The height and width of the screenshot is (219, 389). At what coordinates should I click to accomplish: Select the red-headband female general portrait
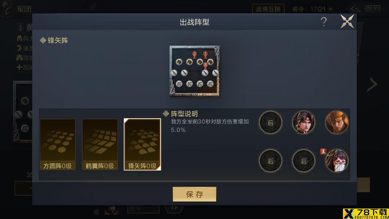pos(304,123)
